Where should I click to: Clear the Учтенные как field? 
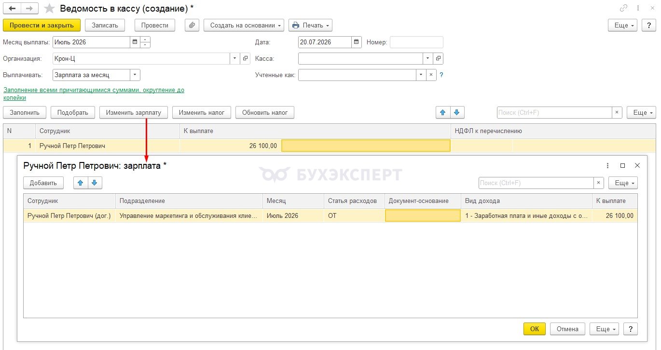pos(431,75)
